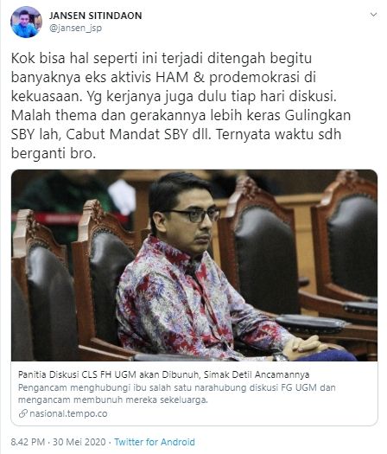This screenshot has height=454, width=387.
Task: Click the second description line 'mengancam membunuh mereka sekeluarga'
Action: point(113,400)
